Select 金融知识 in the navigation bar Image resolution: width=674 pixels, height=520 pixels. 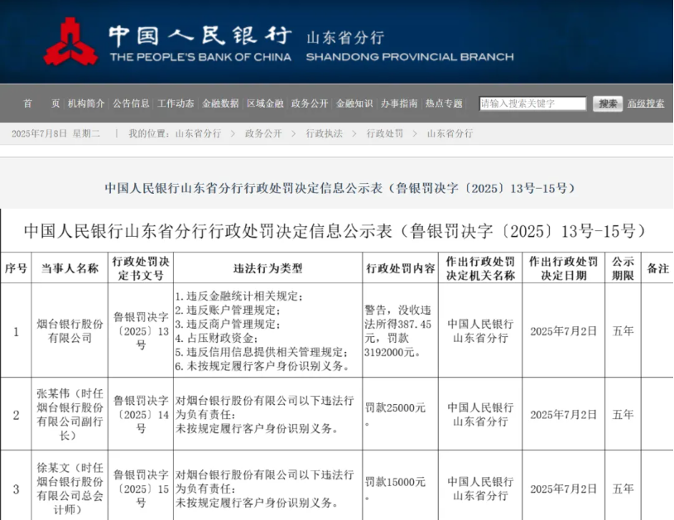pos(354,104)
